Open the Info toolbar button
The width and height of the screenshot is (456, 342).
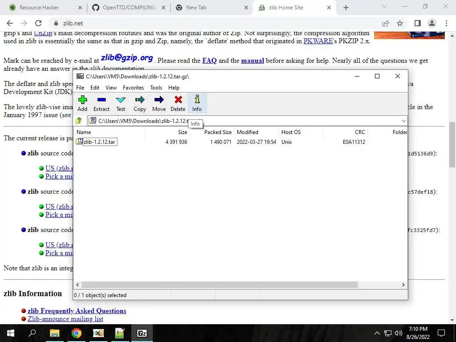tap(197, 103)
